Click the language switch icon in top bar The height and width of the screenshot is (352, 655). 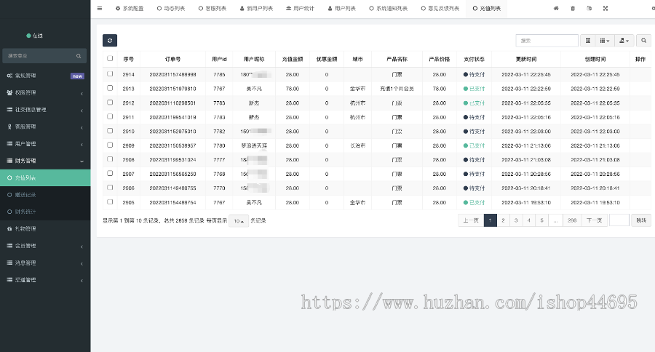pos(589,8)
